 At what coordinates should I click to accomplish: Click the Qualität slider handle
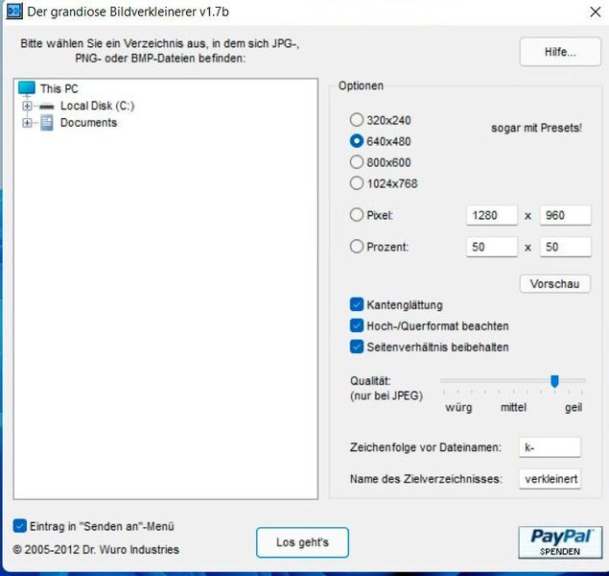tap(554, 381)
